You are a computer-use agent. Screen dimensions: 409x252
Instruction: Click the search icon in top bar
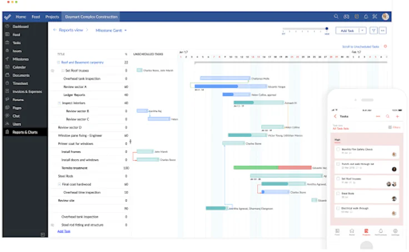pos(336,17)
